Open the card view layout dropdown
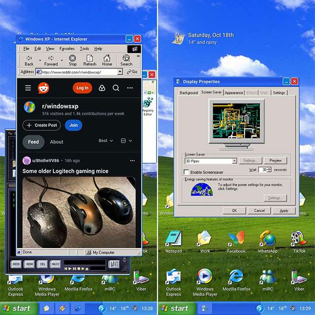 tap(126, 141)
